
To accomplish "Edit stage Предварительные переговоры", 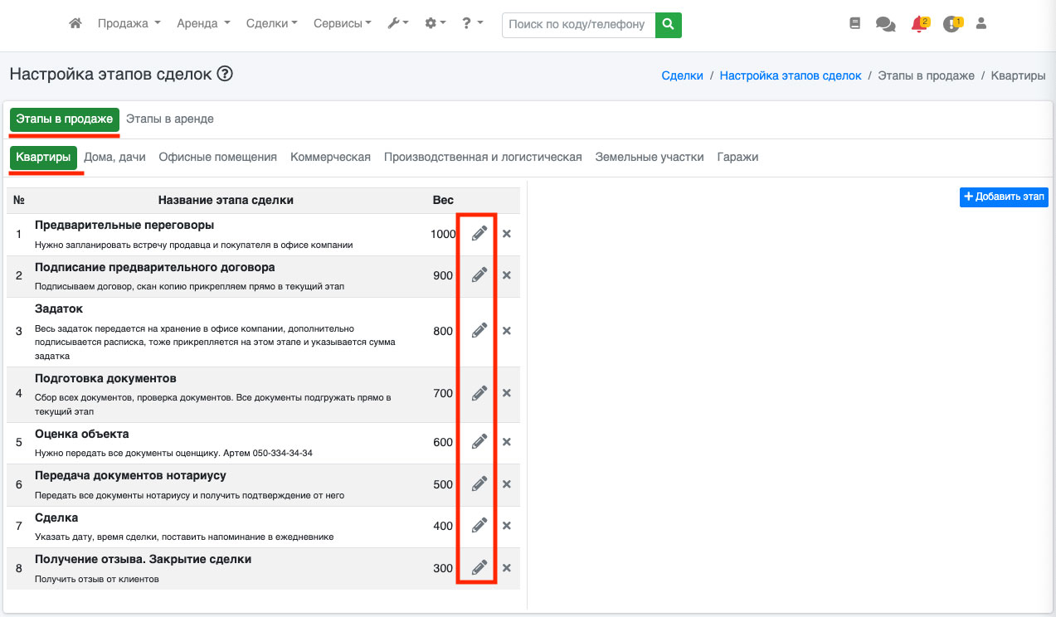I will pos(479,234).
